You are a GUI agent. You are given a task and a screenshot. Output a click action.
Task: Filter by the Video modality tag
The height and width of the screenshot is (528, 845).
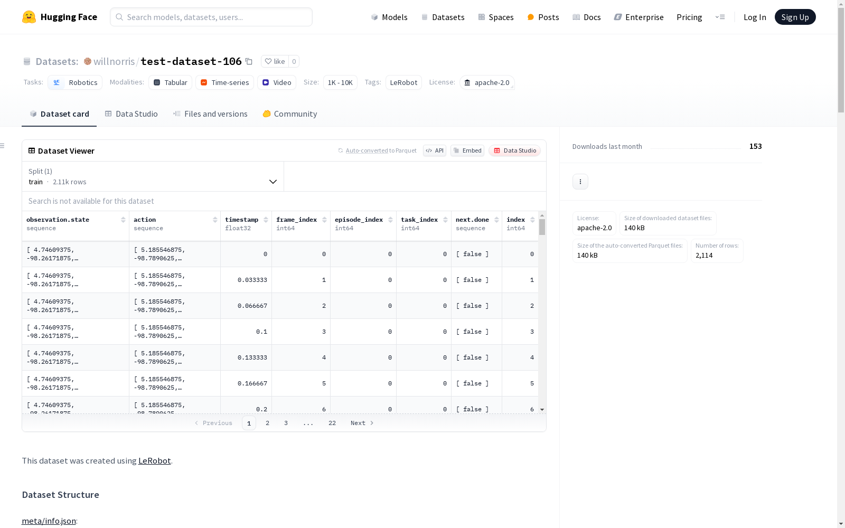point(277,82)
